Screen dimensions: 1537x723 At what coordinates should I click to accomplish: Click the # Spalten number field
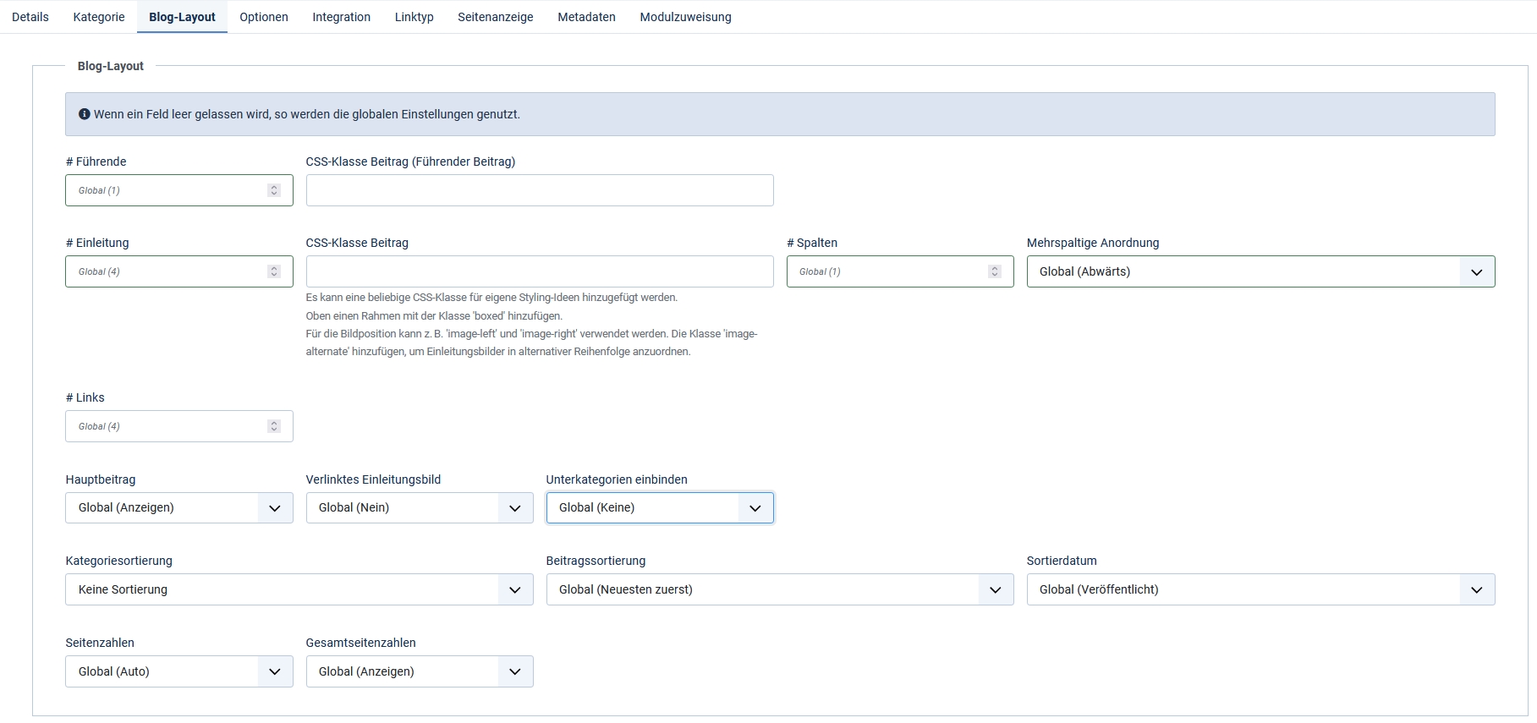point(900,271)
